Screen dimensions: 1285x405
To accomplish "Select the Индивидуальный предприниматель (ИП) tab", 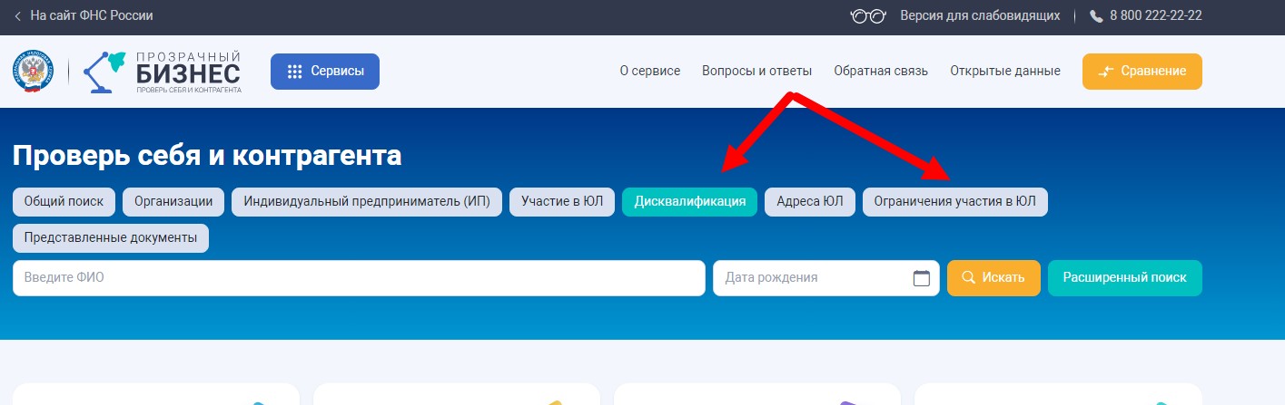I will [x=367, y=202].
